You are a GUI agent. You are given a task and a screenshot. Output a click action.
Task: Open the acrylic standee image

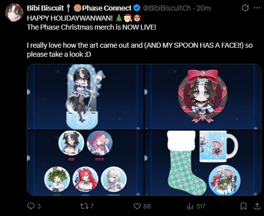click(x=85, y=97)
